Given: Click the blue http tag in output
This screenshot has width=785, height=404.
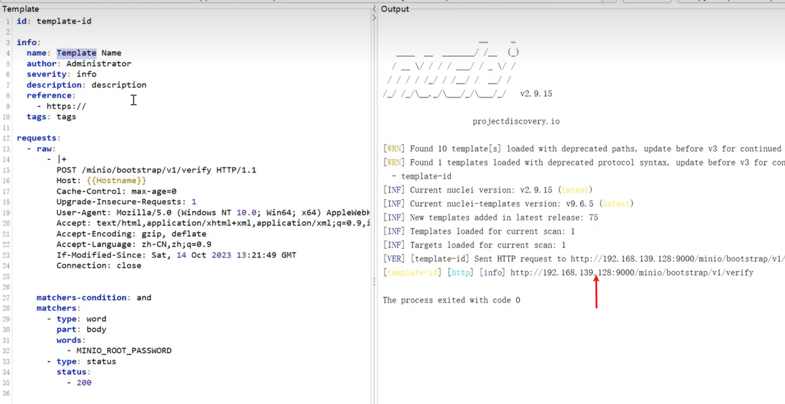Looking at the screenshot, I should pos(460,273).
